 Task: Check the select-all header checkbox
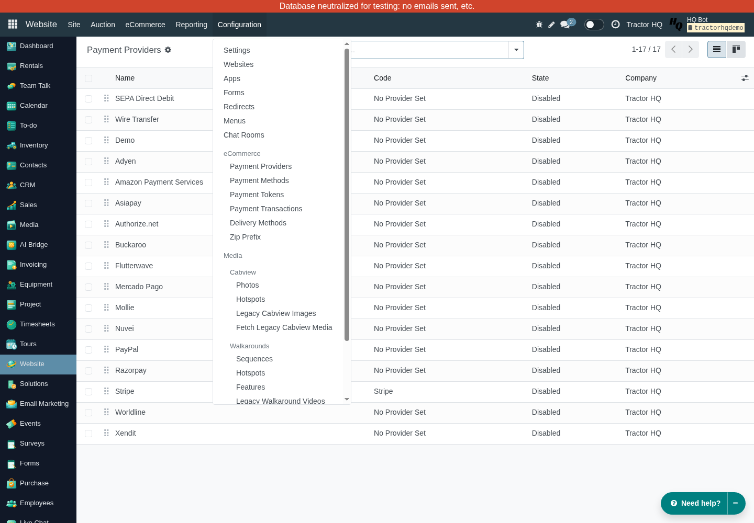point(88,78)
